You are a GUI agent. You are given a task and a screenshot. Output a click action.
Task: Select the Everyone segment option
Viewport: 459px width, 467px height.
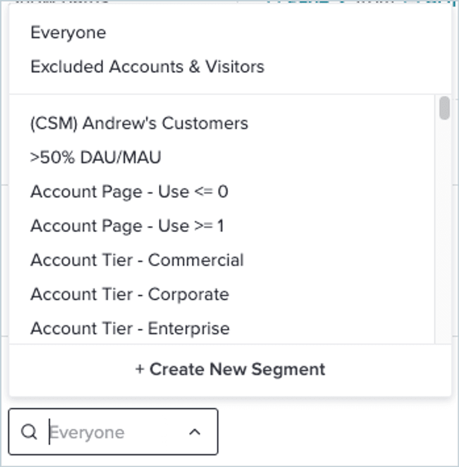click(68, 33)
